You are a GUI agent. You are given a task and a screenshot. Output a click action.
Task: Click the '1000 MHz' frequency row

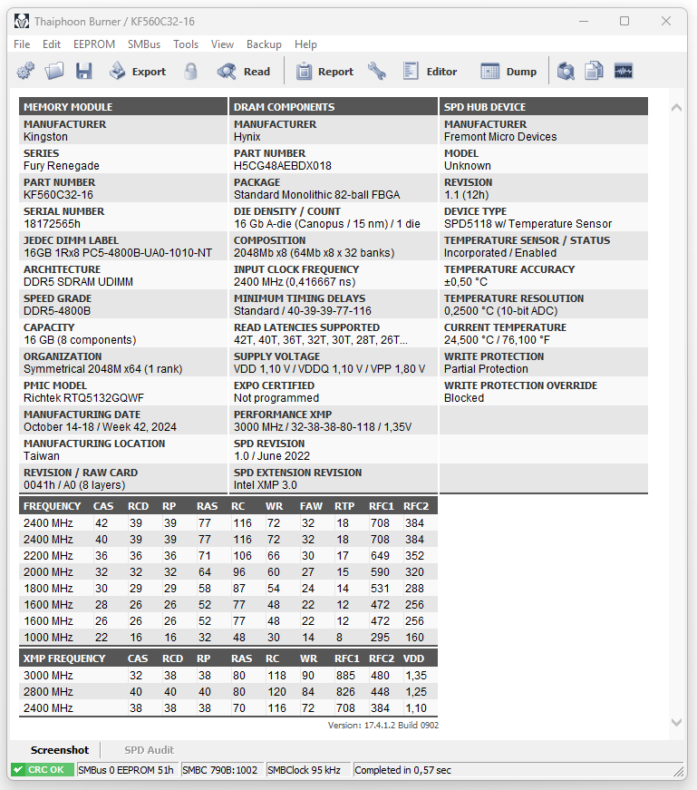(x=228, y=638)
